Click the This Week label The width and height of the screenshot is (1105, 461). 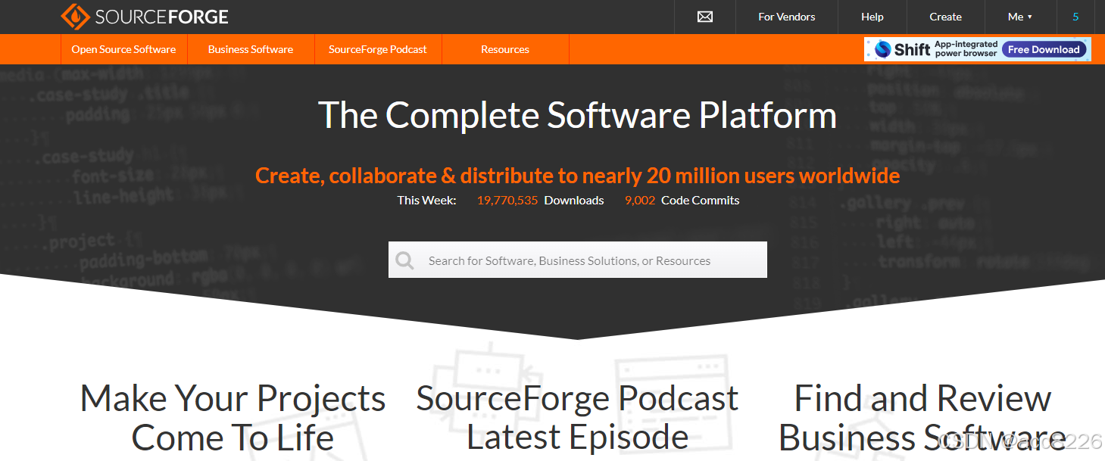426,201
